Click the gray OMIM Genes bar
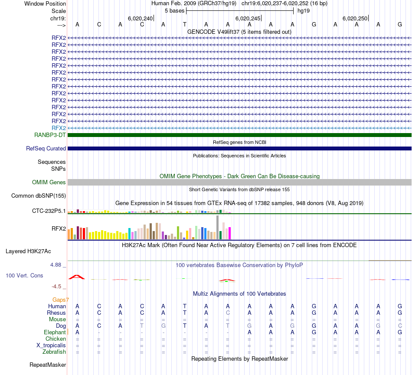 (239, 182)
